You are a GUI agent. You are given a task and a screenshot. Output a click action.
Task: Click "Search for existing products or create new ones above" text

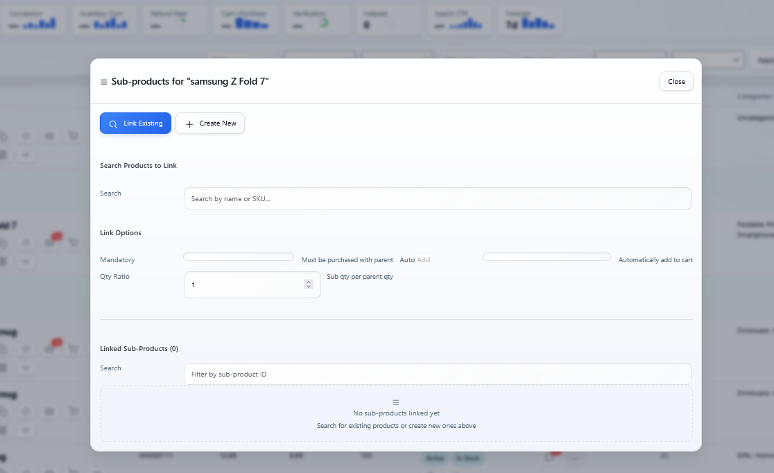[397, 426]
